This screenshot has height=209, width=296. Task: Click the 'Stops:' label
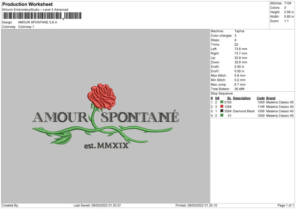216,40
